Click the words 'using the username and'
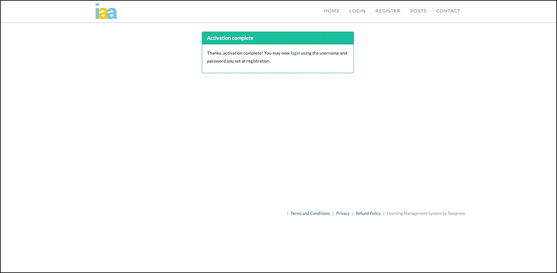 point(324,53)
